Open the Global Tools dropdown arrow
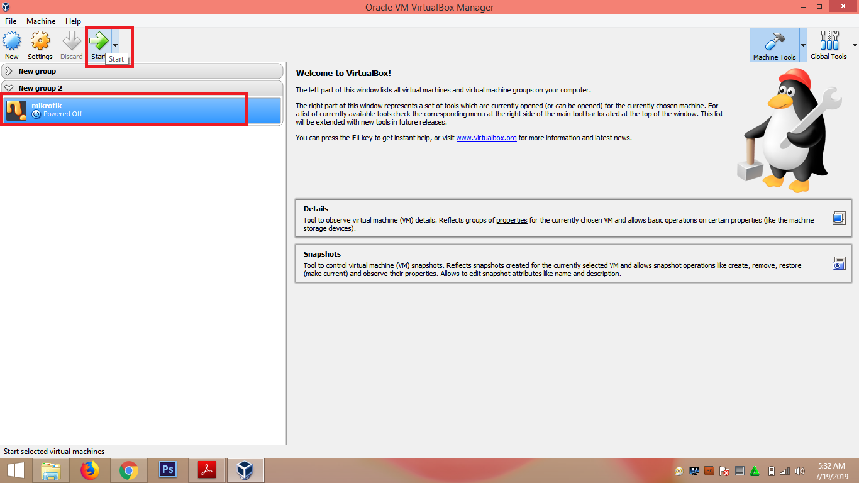 855,45
